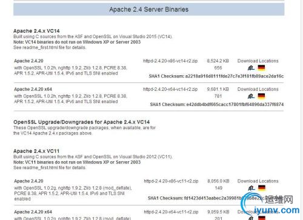Click the 8,524.2 KB file size
303x220 pixels.
coord(218,61)
